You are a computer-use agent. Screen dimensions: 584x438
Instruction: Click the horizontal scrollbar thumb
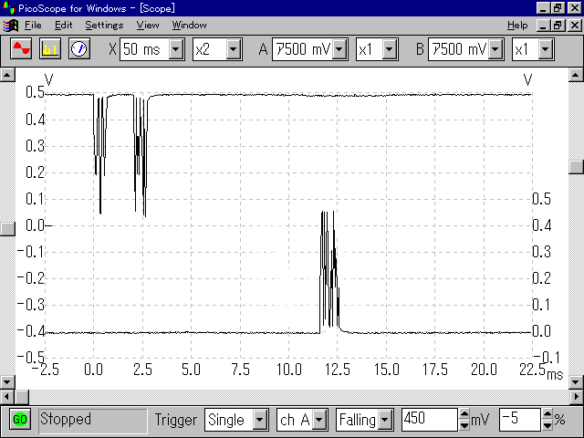click(x=22, y=397)
